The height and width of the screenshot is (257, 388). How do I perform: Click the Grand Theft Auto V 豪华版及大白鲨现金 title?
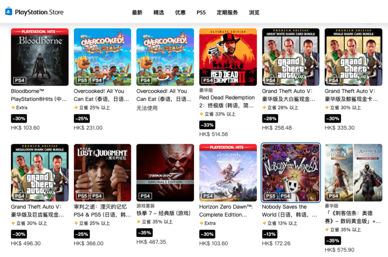coord(288,95)
